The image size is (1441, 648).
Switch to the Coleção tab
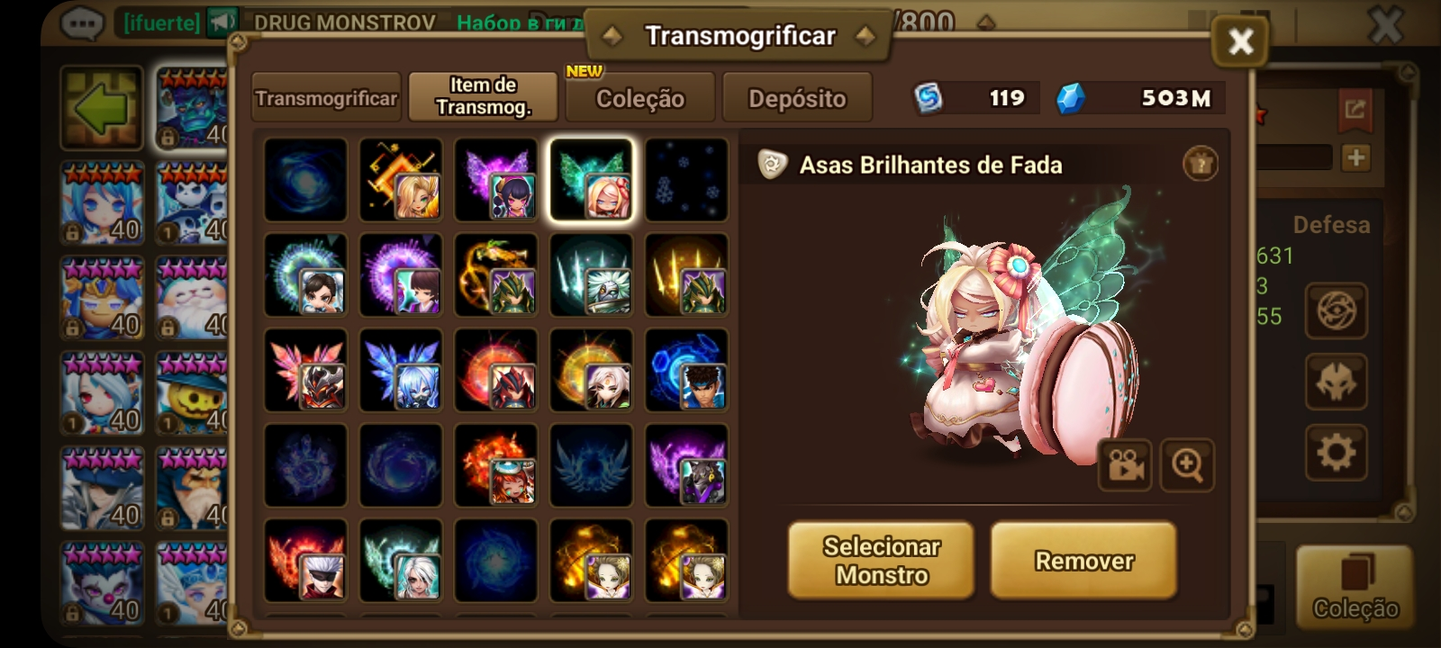pyautogui.click(x=640, y=98)
